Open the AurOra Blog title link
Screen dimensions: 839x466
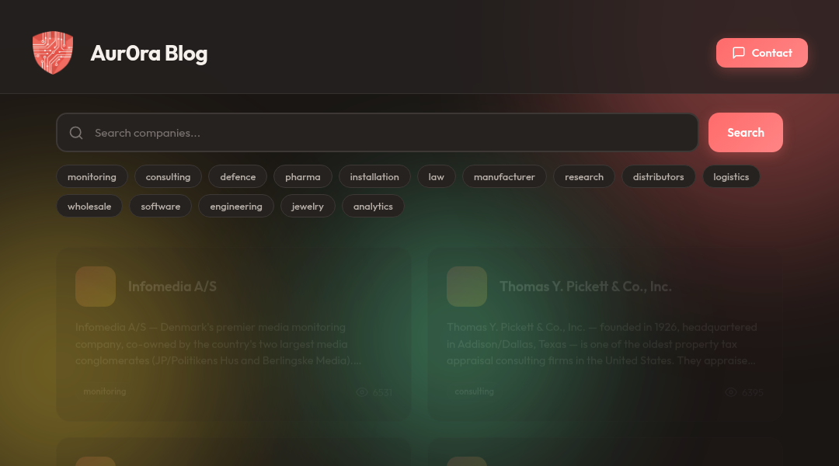click(x=148, y=53)
